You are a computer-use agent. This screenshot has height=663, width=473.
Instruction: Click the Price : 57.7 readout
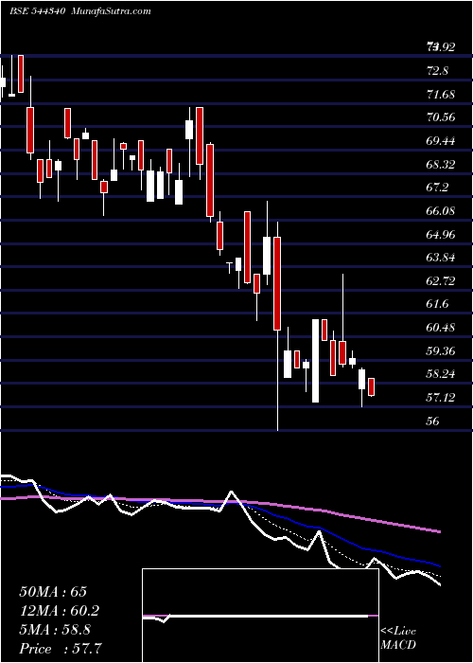(61, 649)
